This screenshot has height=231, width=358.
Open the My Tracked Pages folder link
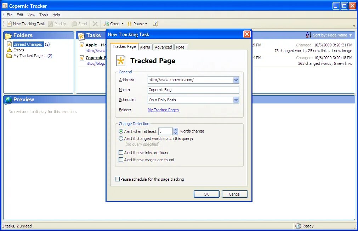(x=163, y=110)
